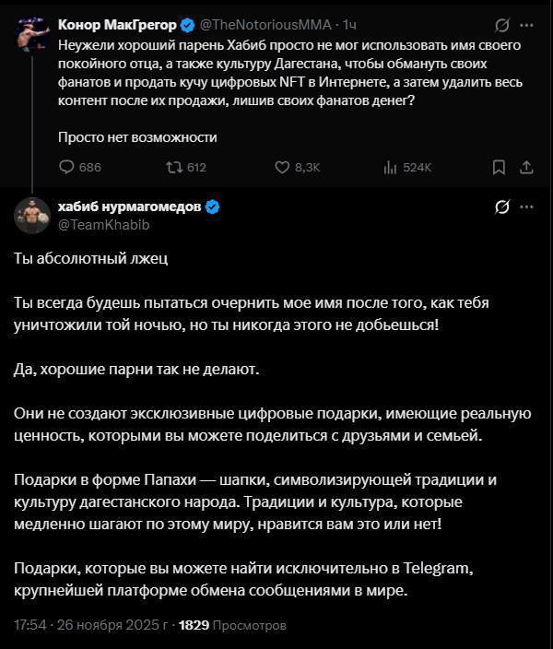Like McGregor's tweet with the heart
The height and width of the screenshot is (649, 553).
pos(297,167)
